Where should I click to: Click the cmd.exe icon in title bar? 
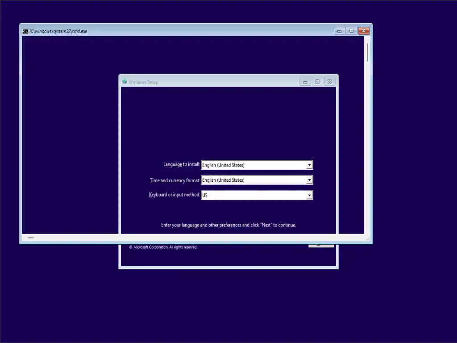point(25,31)
